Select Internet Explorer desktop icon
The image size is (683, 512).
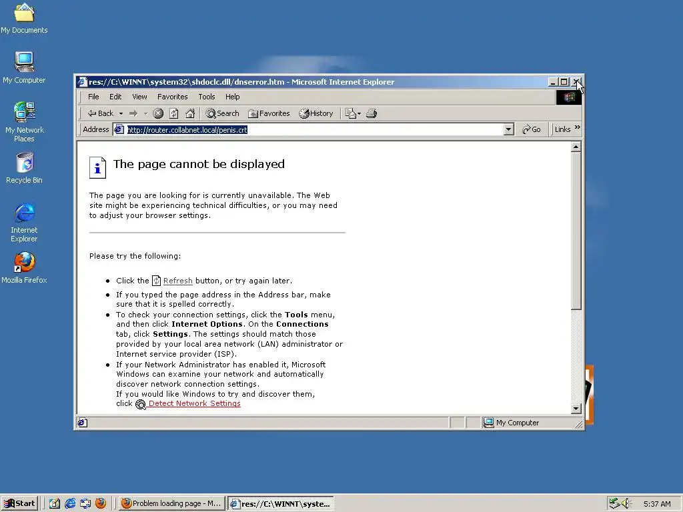tap(25, 222)
